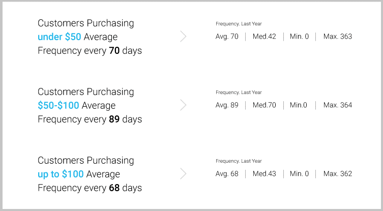This screenshot has height=211, width=383.
Task: Click 'Frequency. Last Year' label above Avg. 68
Action: click(239, 161)
